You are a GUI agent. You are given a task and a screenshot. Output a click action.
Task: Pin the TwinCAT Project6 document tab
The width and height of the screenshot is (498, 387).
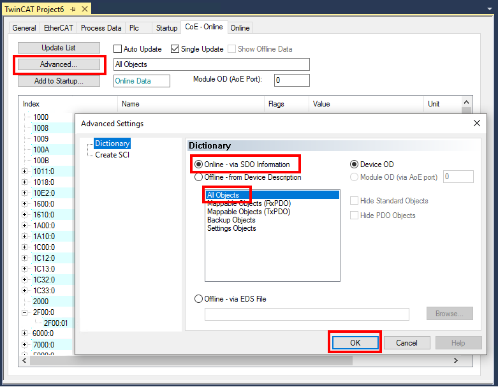[x=73, y=9]
